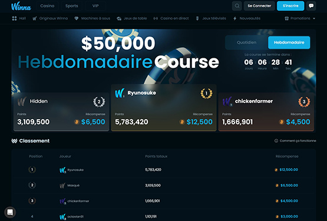327x221 pixels.
Task: Click the Points totaux column header
Action: click(x=156, y=156)
